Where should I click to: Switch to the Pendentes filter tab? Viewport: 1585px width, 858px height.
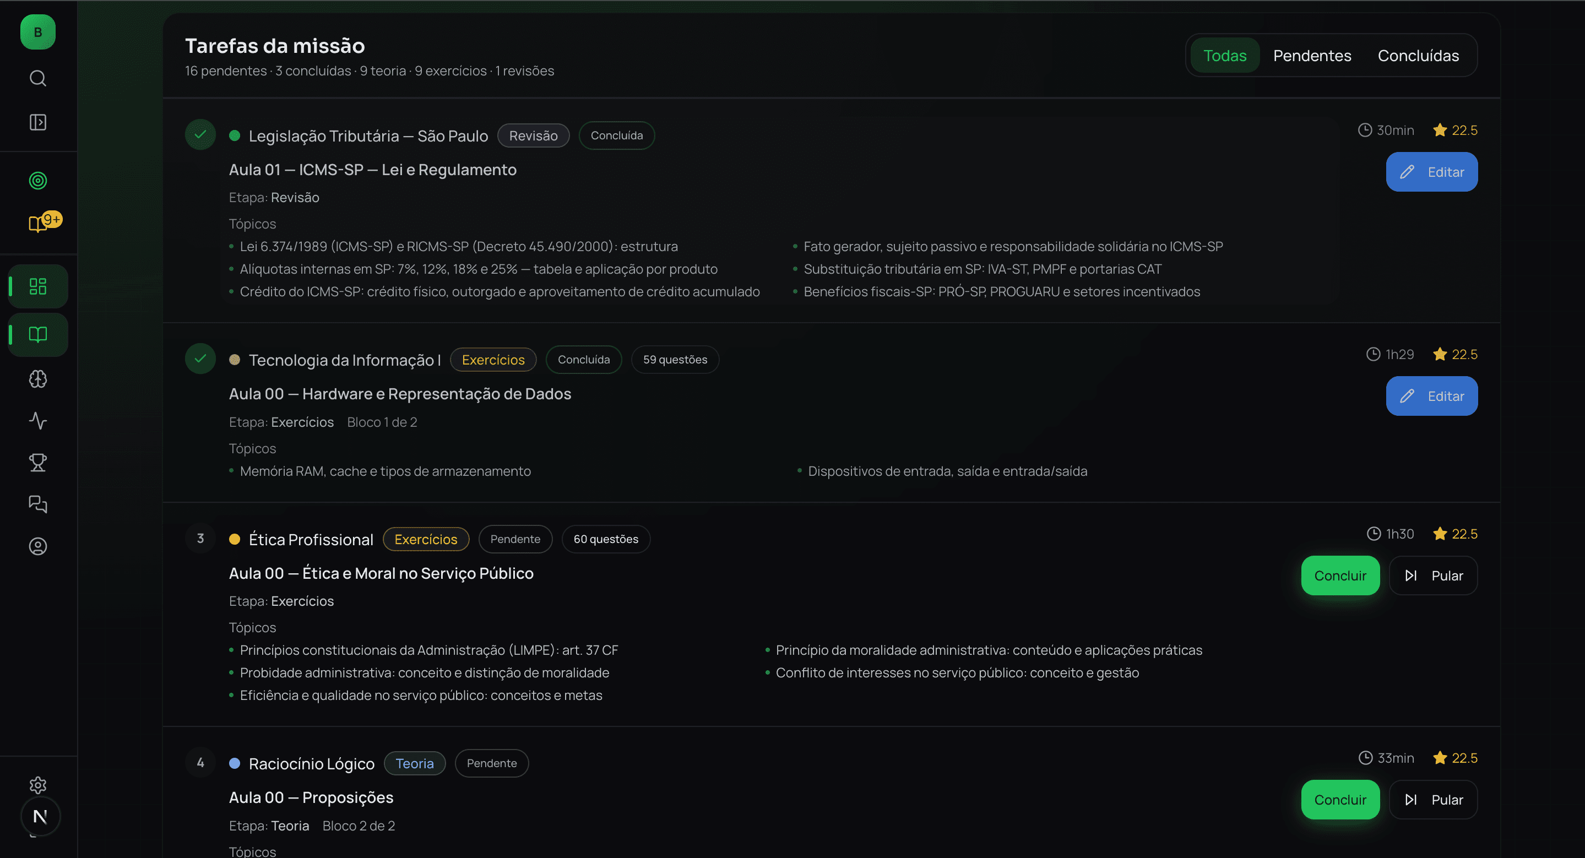point(1312,56)
